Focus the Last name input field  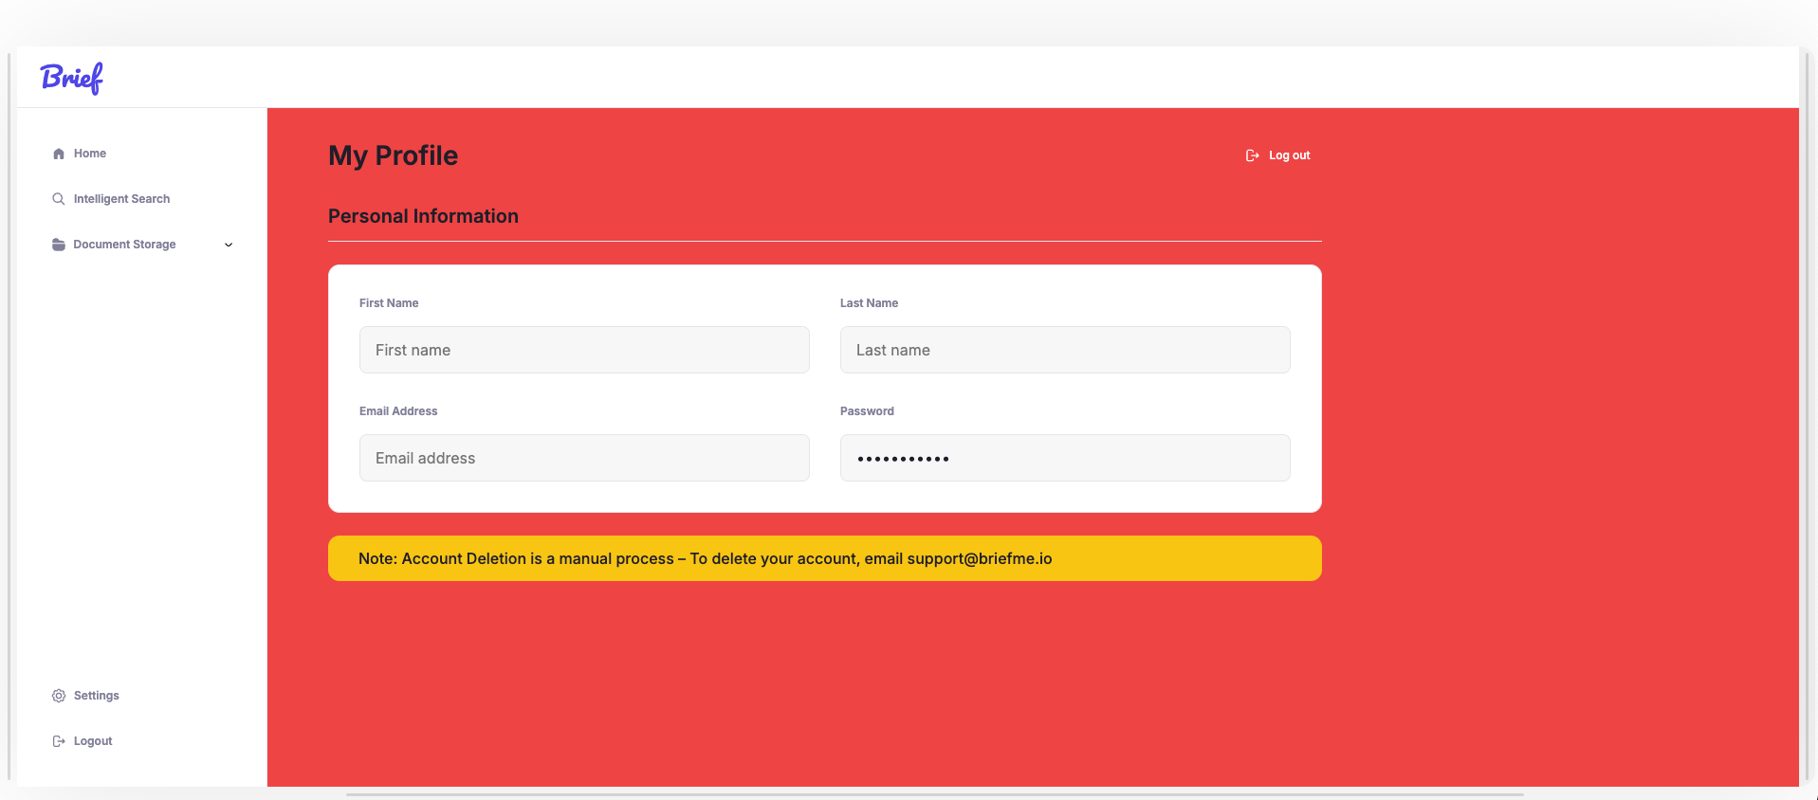point(1064,350)
